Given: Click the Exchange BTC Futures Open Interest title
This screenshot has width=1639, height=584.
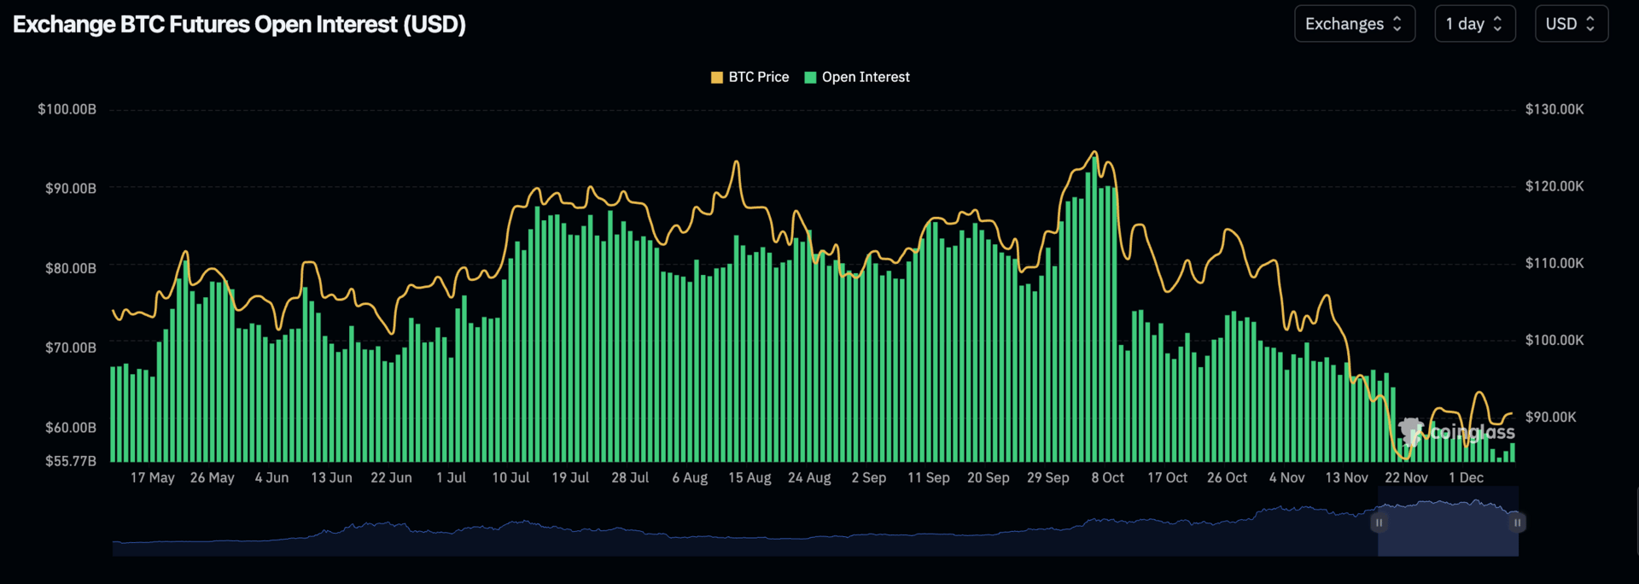Looking at the screenshot, I should 239,24.
